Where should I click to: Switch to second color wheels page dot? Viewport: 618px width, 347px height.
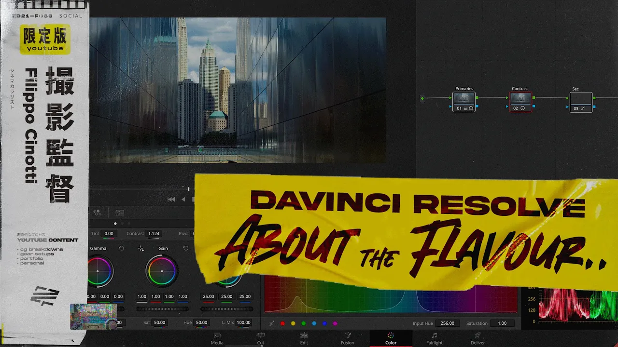(122, 224)
